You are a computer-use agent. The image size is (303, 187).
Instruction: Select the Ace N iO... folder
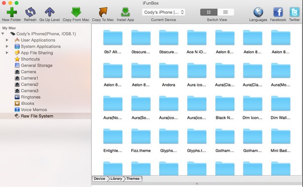(x=197, y=37)
